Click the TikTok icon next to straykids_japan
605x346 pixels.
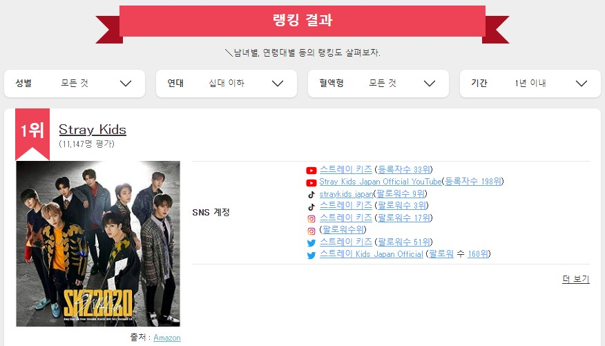click(311, 195)
